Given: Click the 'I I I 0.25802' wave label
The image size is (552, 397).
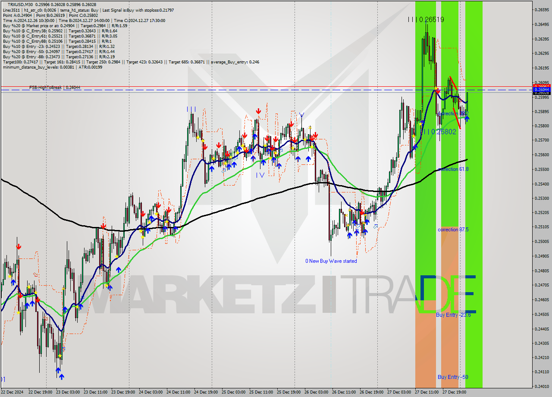Looking at the screenshot, I should (x=439, y=132).
